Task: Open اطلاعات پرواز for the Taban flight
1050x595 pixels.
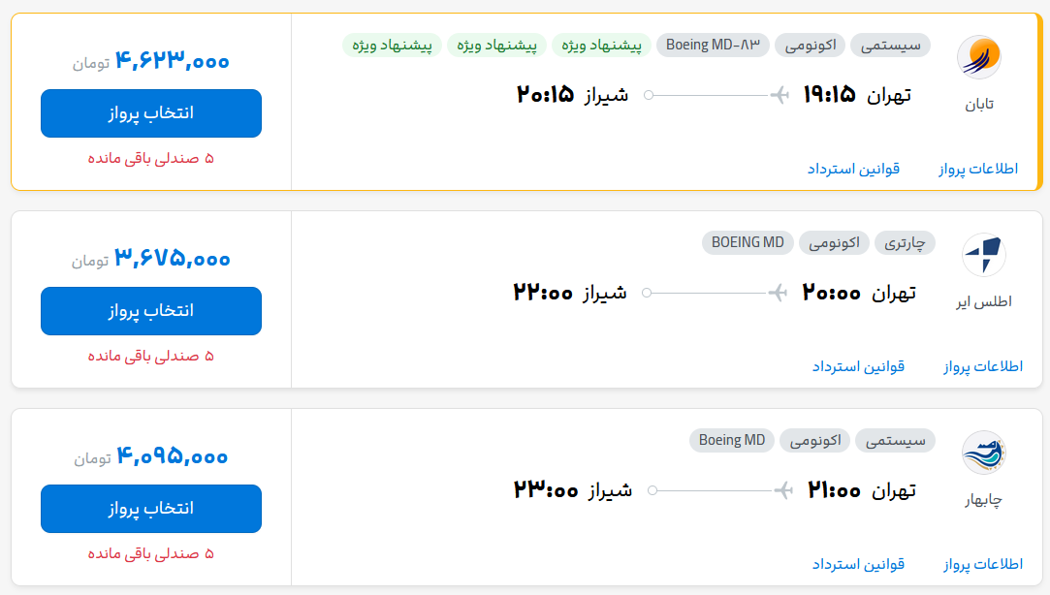Action: [x=978, y=169]
